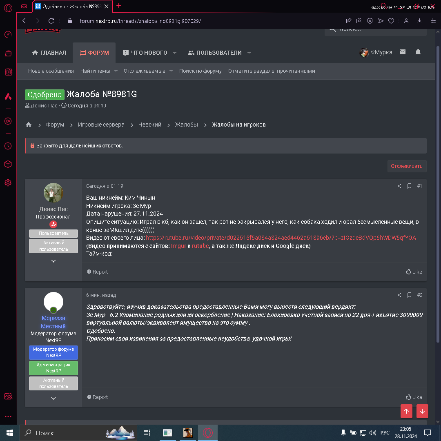Open the inbox envelope icon
The height and width of the screenshot is (441, 441).
pyautogui.click(x=403, y=52)
